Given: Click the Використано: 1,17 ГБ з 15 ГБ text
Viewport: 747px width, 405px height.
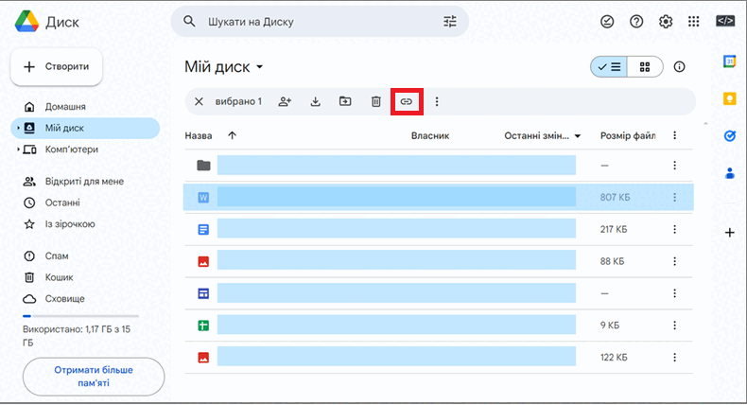Looking at the screenshot, I should click(x=77, y=336).
